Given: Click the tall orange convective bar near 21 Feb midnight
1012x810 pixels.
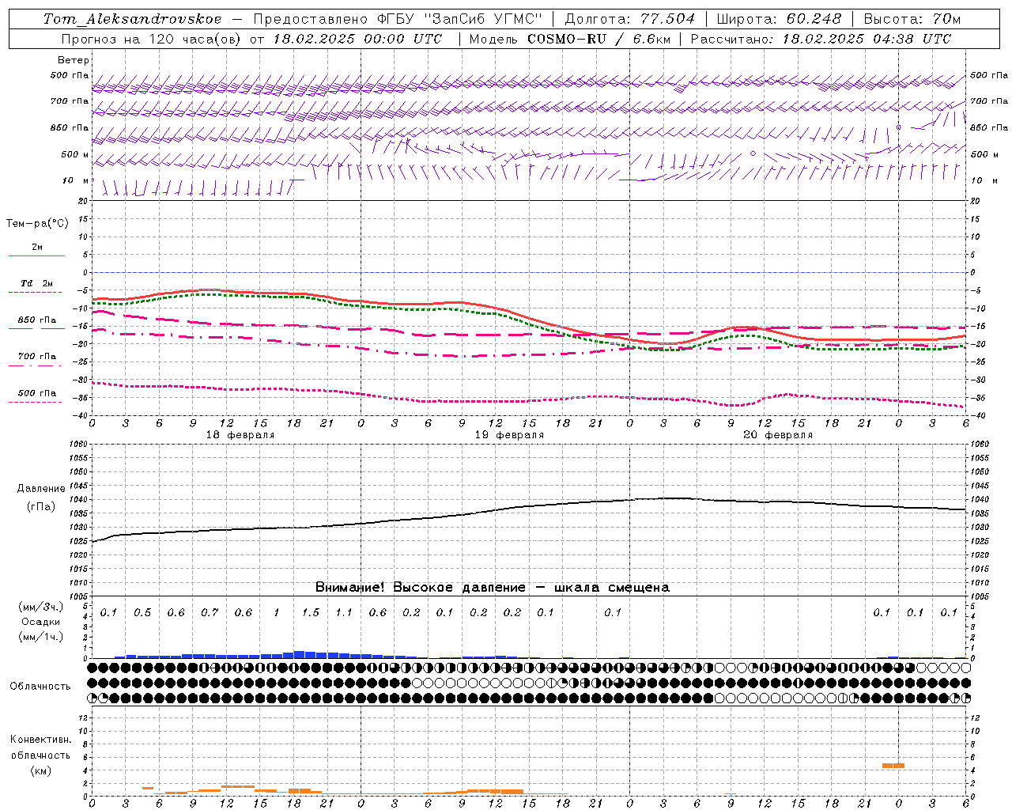Looking at the screenshot, I should (893, 766).
